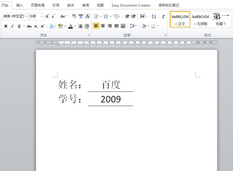Image resolution: width=233 pixels, height=171 pixels.
Task: Open the Phonetic Guide (wén) tool
Action: click(81, 16)
